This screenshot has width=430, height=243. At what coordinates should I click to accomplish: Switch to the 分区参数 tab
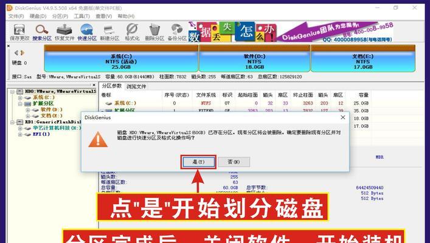pos(112,86)
